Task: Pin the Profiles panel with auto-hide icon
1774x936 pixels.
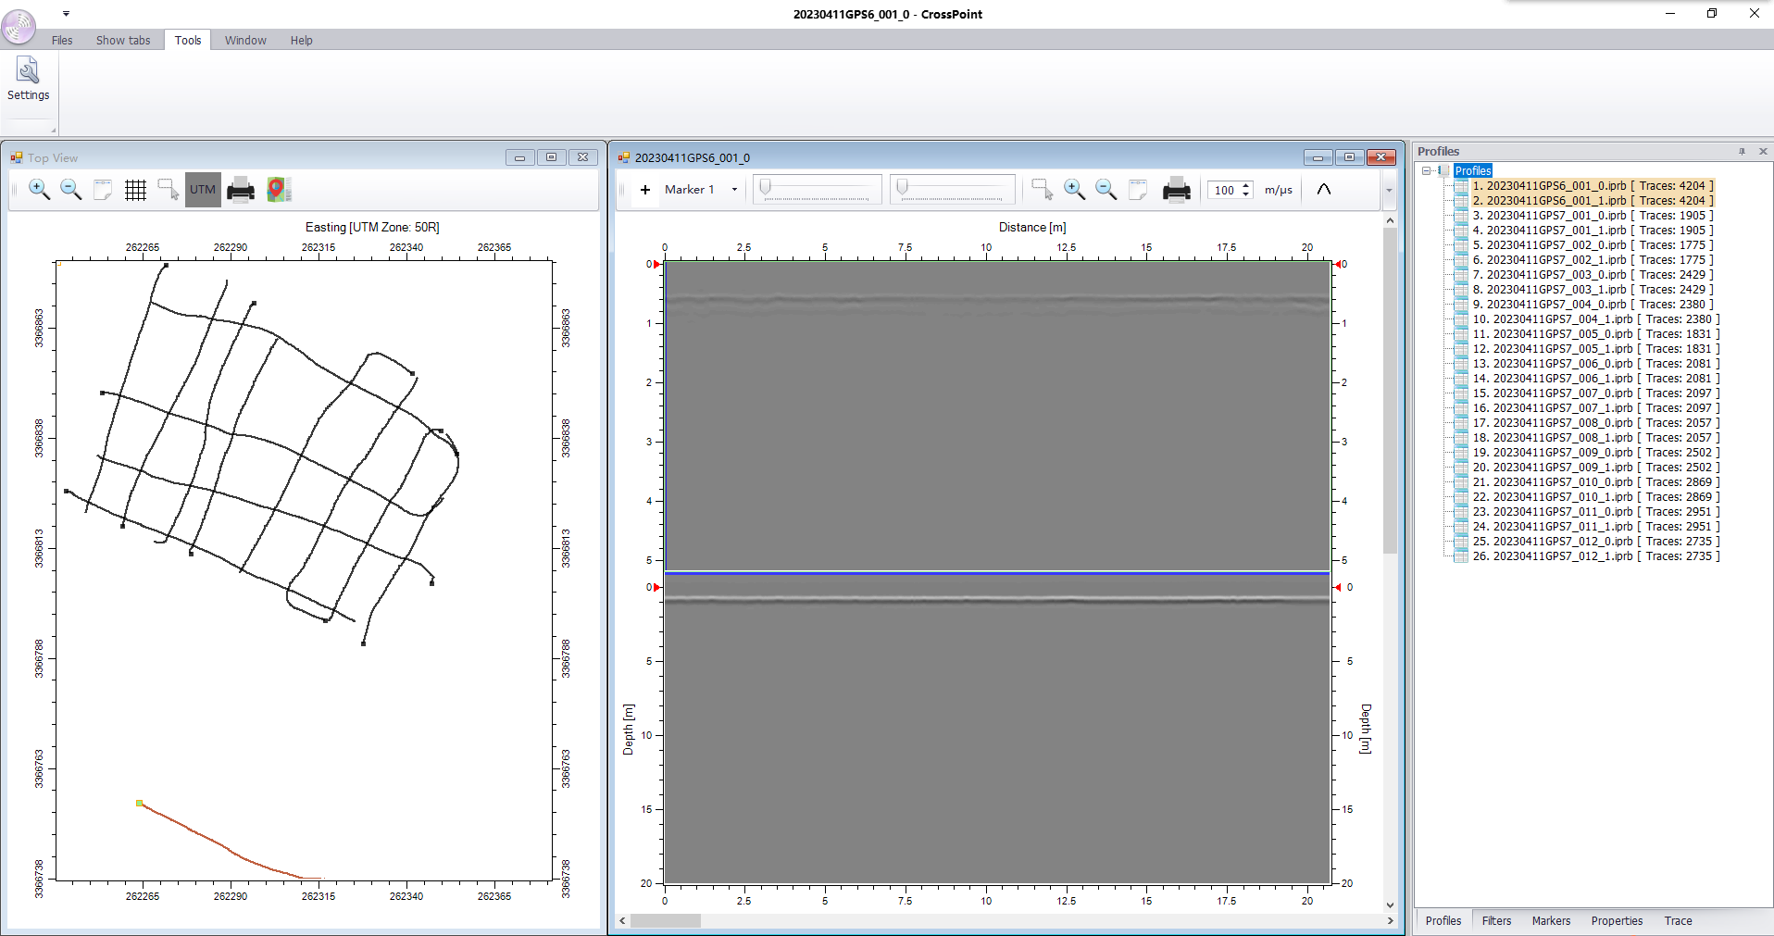Action: [1742, 151]
